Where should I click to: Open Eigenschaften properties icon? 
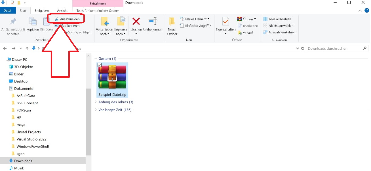[225, 21]
